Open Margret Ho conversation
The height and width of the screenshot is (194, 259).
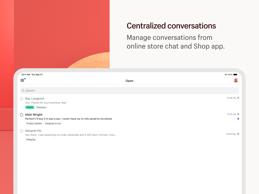pyautogui.click(x=129, y=135)
